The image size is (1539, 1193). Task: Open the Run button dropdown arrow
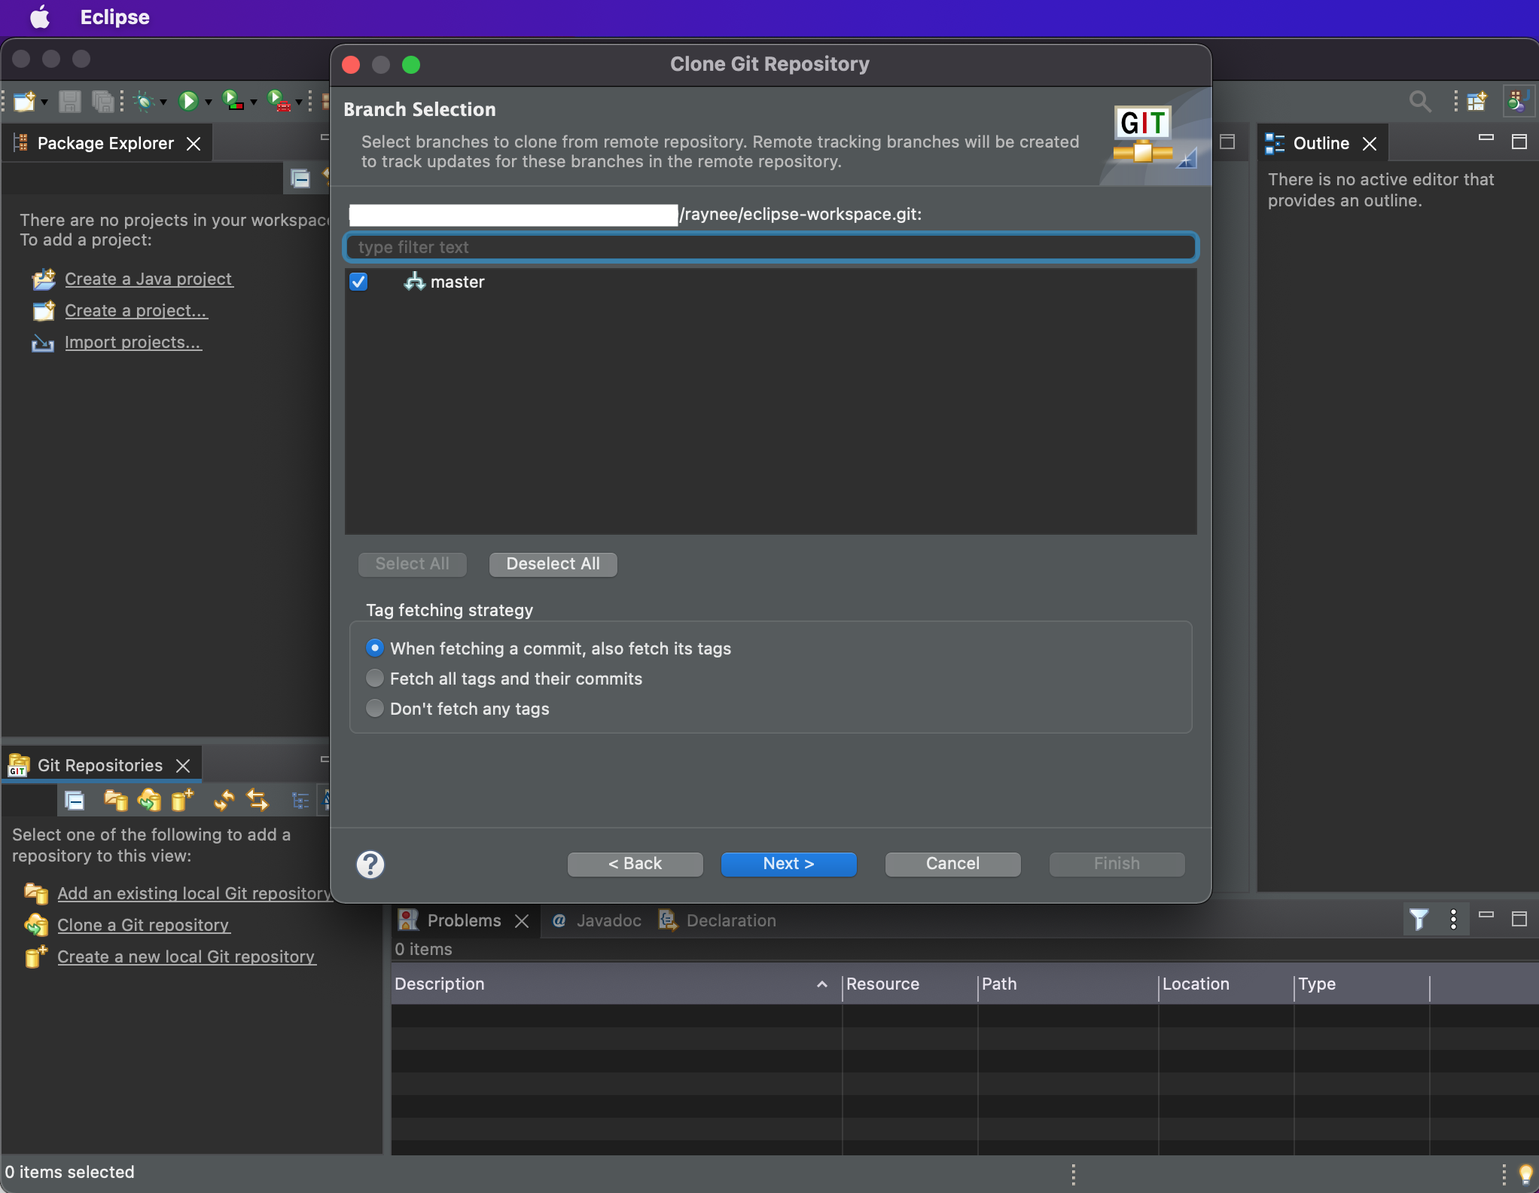coord(209,102)
